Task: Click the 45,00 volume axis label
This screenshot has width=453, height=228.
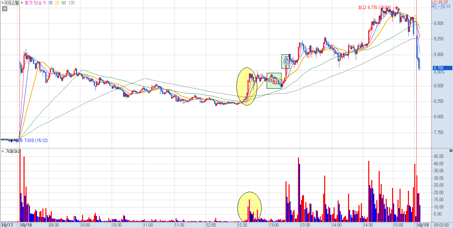Action: coord(438,156)
